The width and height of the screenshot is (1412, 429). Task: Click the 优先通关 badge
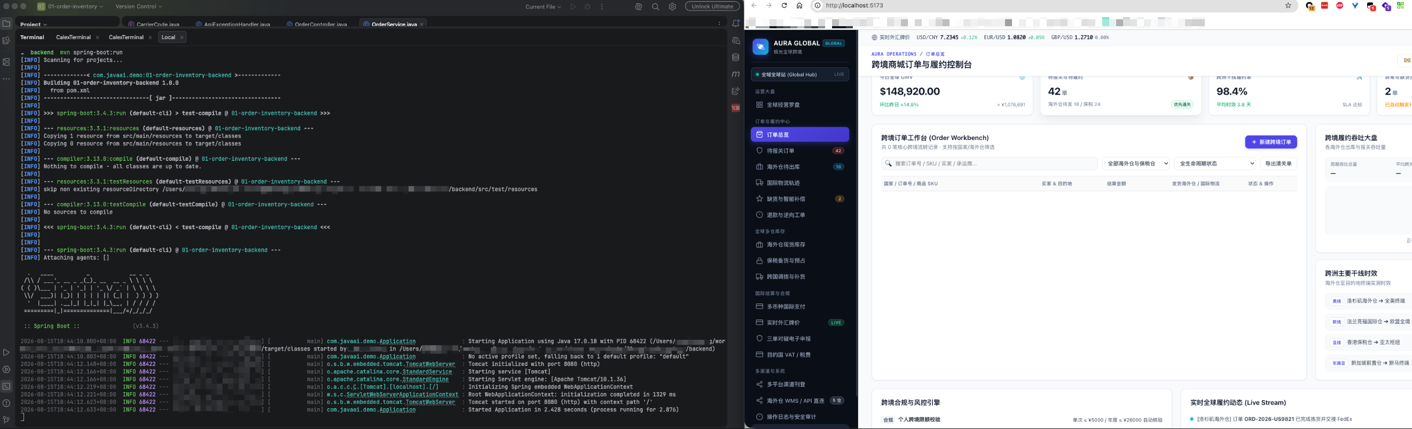click(1182, 105)
